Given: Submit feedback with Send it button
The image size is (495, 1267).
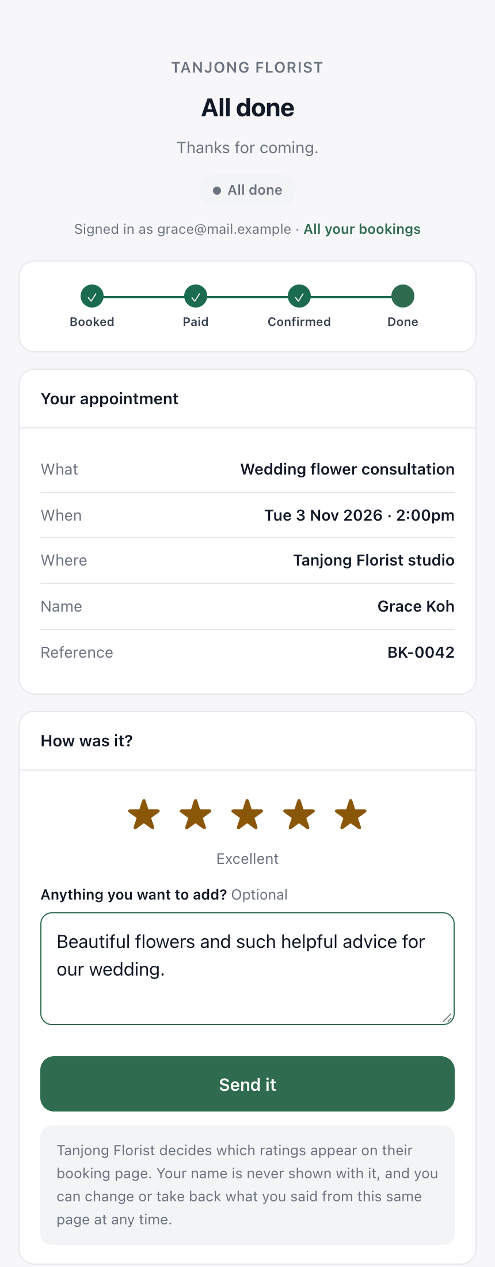Looking at the screenshot, I should pyautogui.click(x=247, y=1084).
